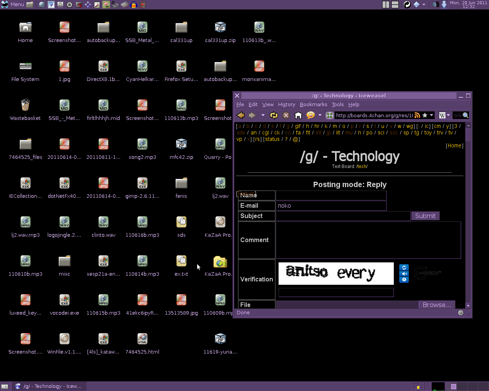Open the download arrow tray icon
Screen dimensions: 489x391
point(444,5)
